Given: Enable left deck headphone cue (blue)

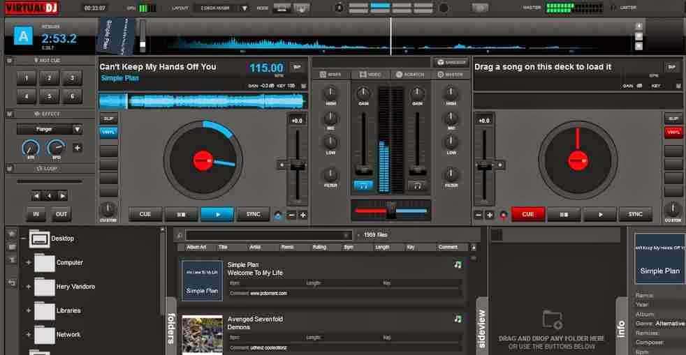Looking at the screenshot, I should (x=363, y=186).
